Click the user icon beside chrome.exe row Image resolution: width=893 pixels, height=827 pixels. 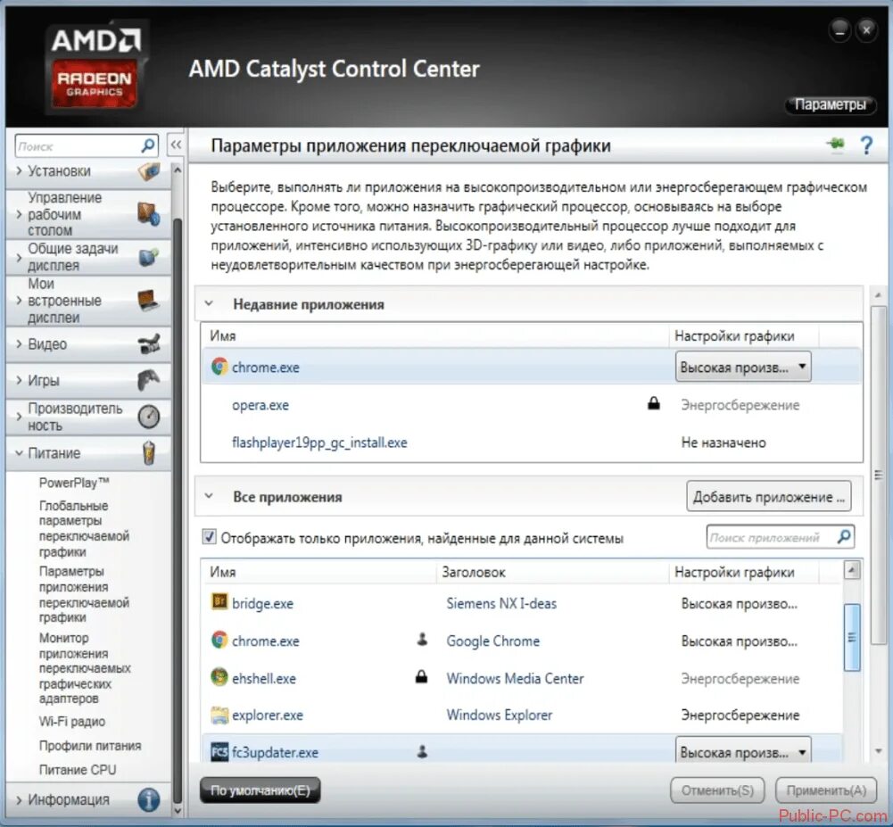click(422, 639)
